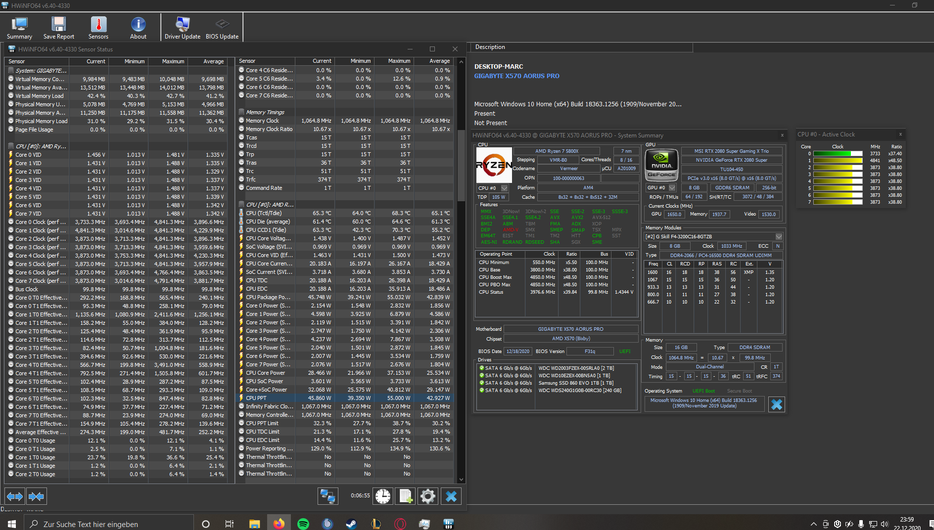
Task: Open the taskbar clock and date
Action: click(907, 524)
